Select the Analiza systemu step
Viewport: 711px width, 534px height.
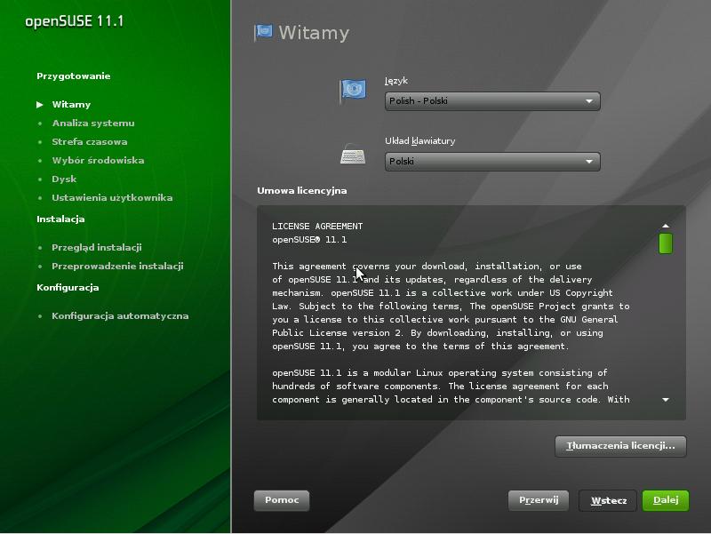(93, 124)
